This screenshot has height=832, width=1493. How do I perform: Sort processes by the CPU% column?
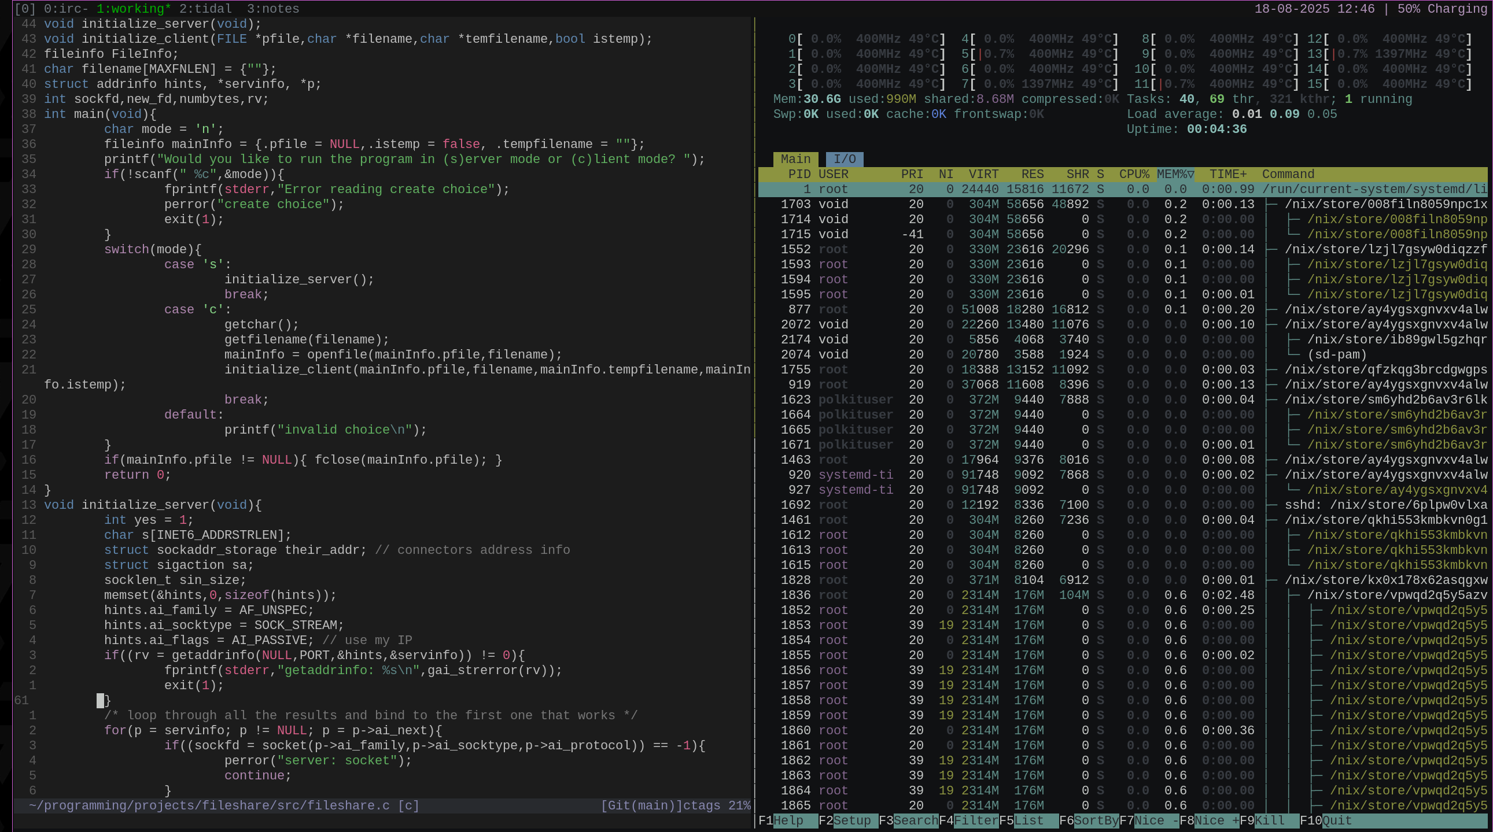coord(1134,174)
